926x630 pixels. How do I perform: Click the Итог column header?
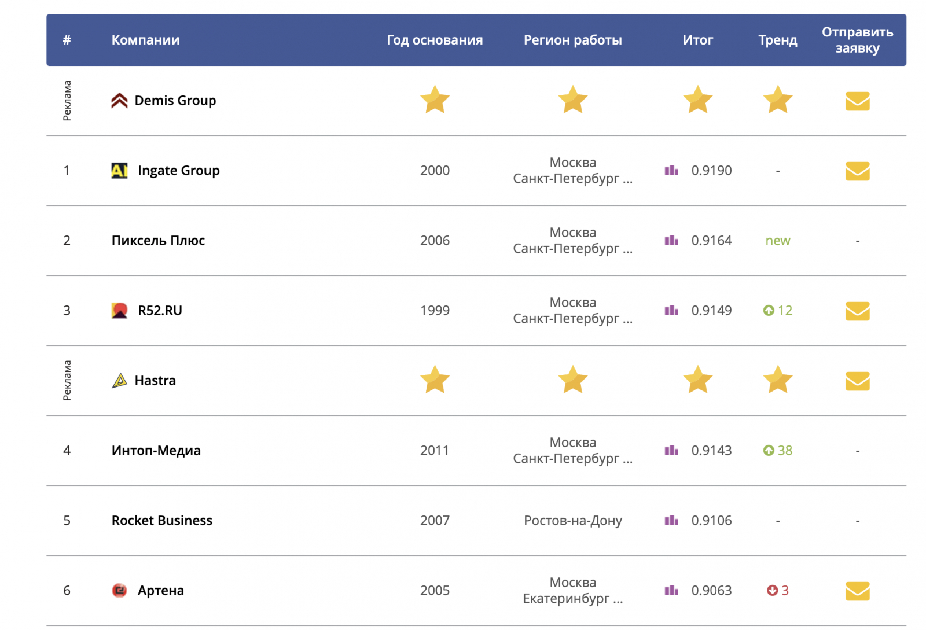point(697,40)
